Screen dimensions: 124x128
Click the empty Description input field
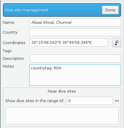tap(75, 58)
